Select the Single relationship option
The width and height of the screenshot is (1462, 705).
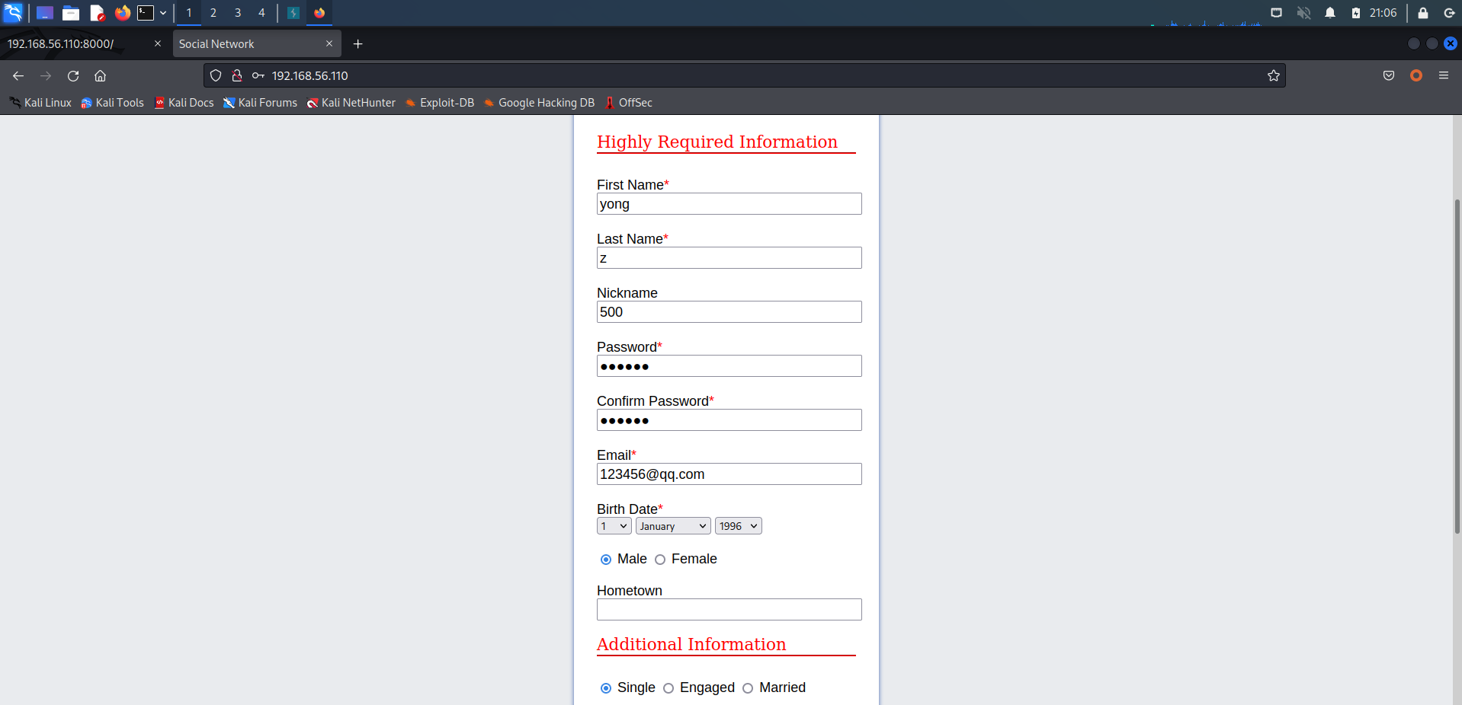pyautogui.click(x=606, y=688)
